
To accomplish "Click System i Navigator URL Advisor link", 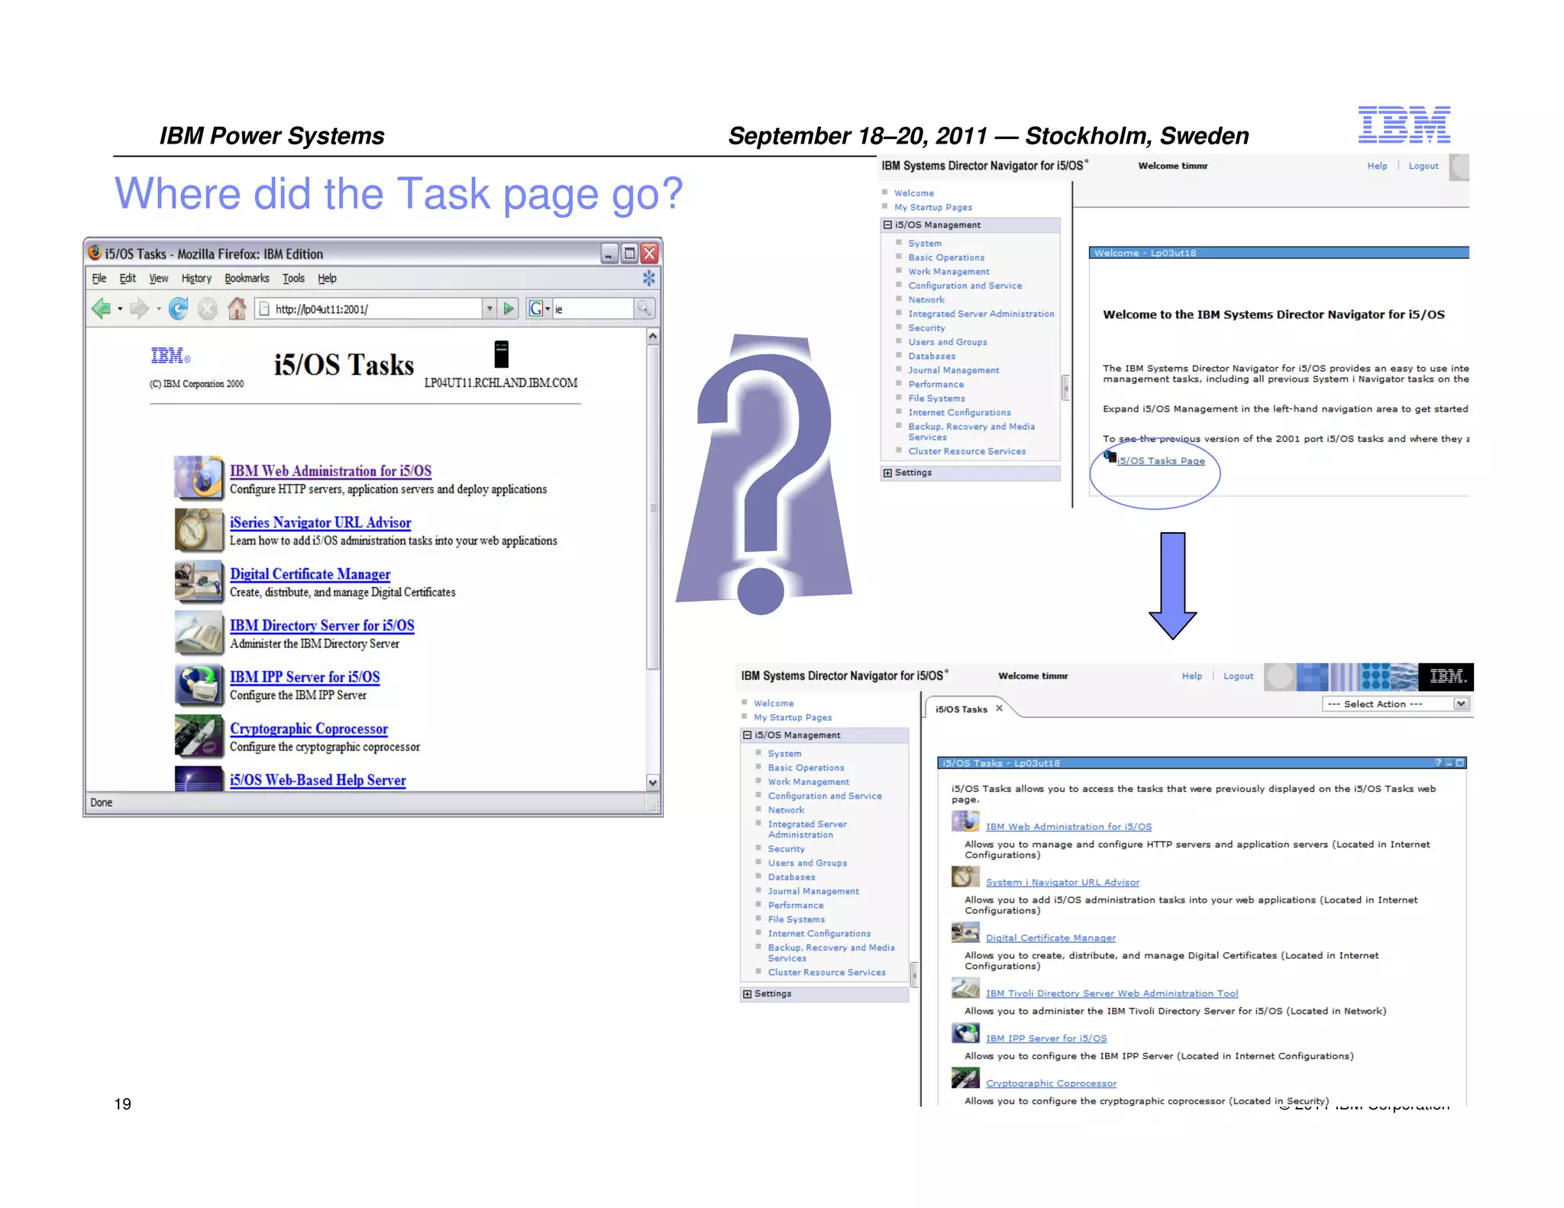I will [1062, 882].
